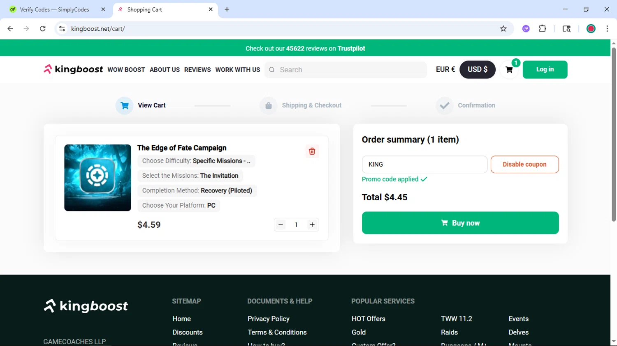Switch currency to EUR €

[x=445, y=69]
